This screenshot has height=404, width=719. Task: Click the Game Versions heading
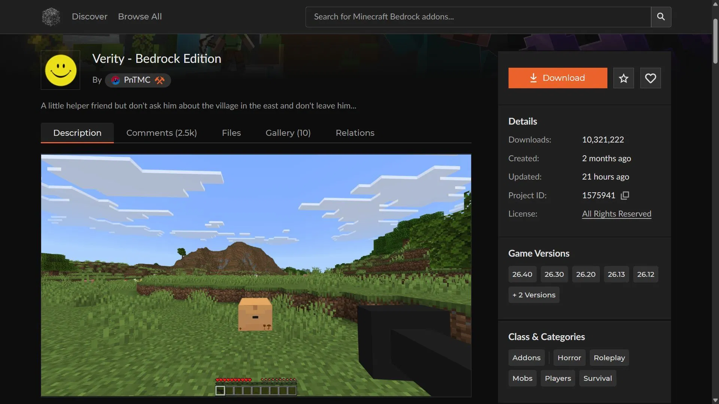(539, 253)
